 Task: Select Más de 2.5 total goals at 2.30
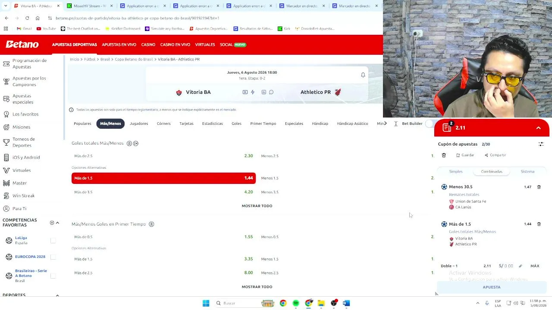[163, 156]
